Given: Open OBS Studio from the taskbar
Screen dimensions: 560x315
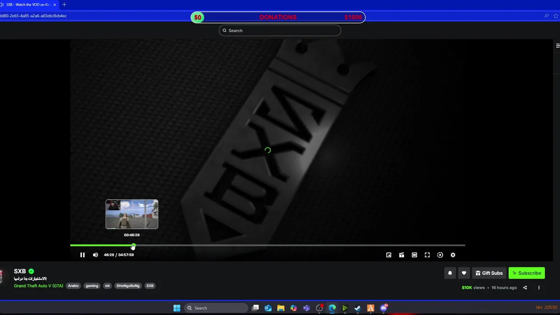Looking at the screenshot, I should pos(319,308).
